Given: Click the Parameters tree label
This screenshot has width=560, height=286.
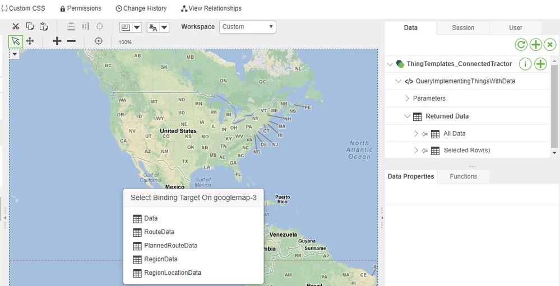Looking at the screenshot, I should [429, 99].
